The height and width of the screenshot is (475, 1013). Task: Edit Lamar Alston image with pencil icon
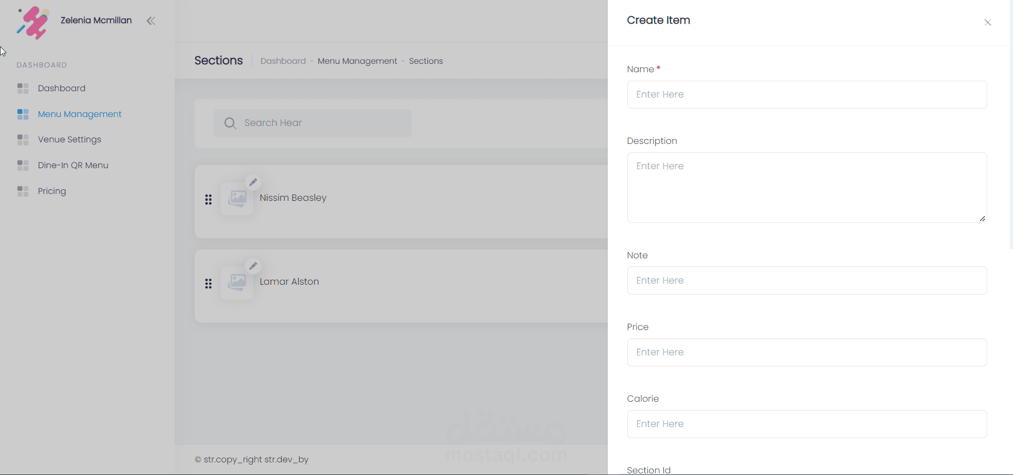point(253,266)
